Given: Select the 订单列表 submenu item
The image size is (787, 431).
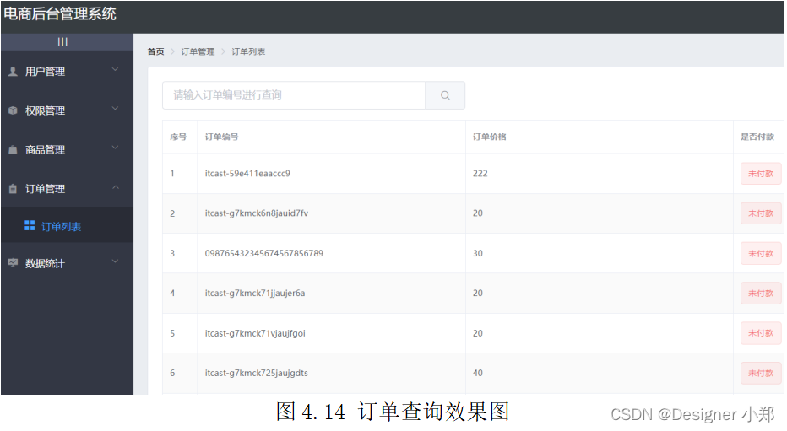Looking at the screenshot, I should pyautogui.click(x=68, y=226).
